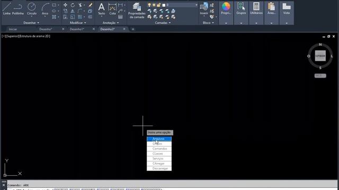Click the Stretch tool icon
The image size is (339, 190).
65,17
